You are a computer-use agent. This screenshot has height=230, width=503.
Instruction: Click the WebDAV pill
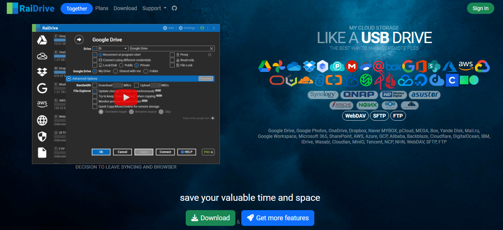click(356, 116)
